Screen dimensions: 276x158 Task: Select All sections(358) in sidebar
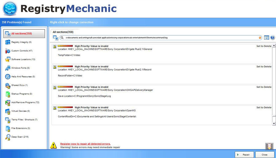(x=24, y=33)
